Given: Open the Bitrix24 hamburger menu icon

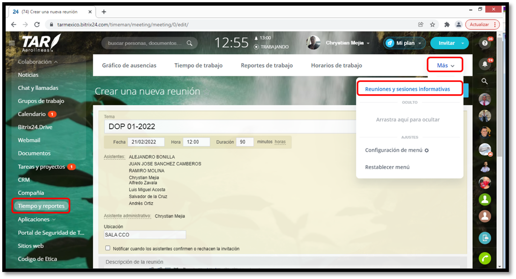Looking at the screenshot, I should coord(12,42).
